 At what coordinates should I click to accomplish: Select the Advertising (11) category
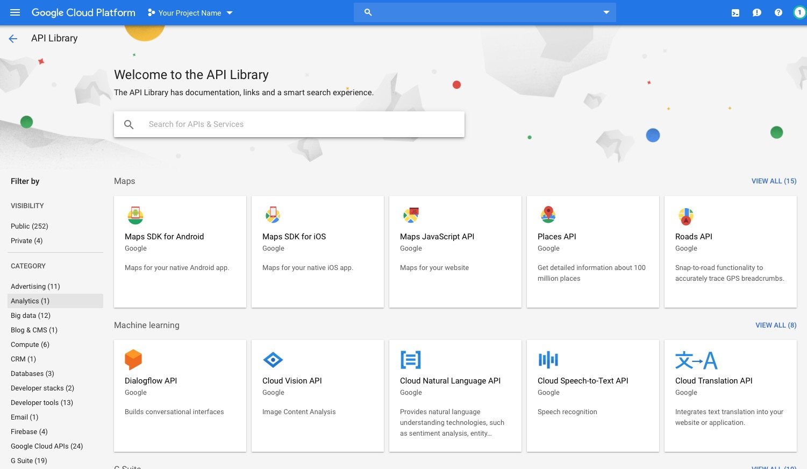[35, 287]
